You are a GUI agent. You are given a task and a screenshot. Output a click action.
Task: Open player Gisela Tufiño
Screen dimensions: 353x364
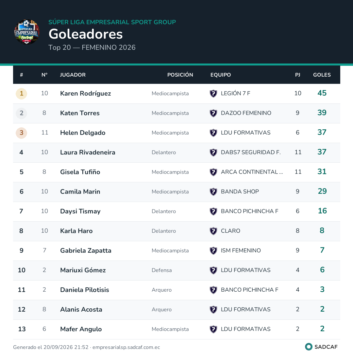tap(80, 172)
